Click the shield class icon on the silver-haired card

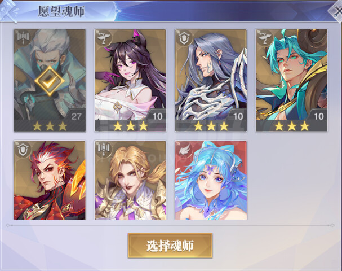click(184, 38)
